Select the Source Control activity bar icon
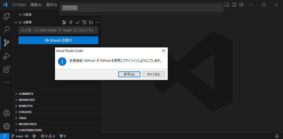Screen dimensions: 283x139 (x=7, y=43)
